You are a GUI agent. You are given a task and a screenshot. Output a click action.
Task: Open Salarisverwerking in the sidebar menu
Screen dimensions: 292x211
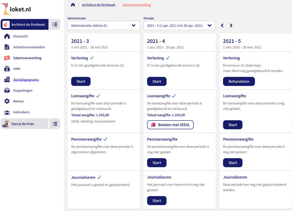27,58
